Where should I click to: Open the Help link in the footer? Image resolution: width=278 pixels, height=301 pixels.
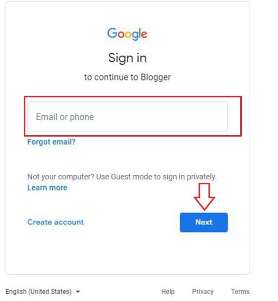click(x=168, y=292)
